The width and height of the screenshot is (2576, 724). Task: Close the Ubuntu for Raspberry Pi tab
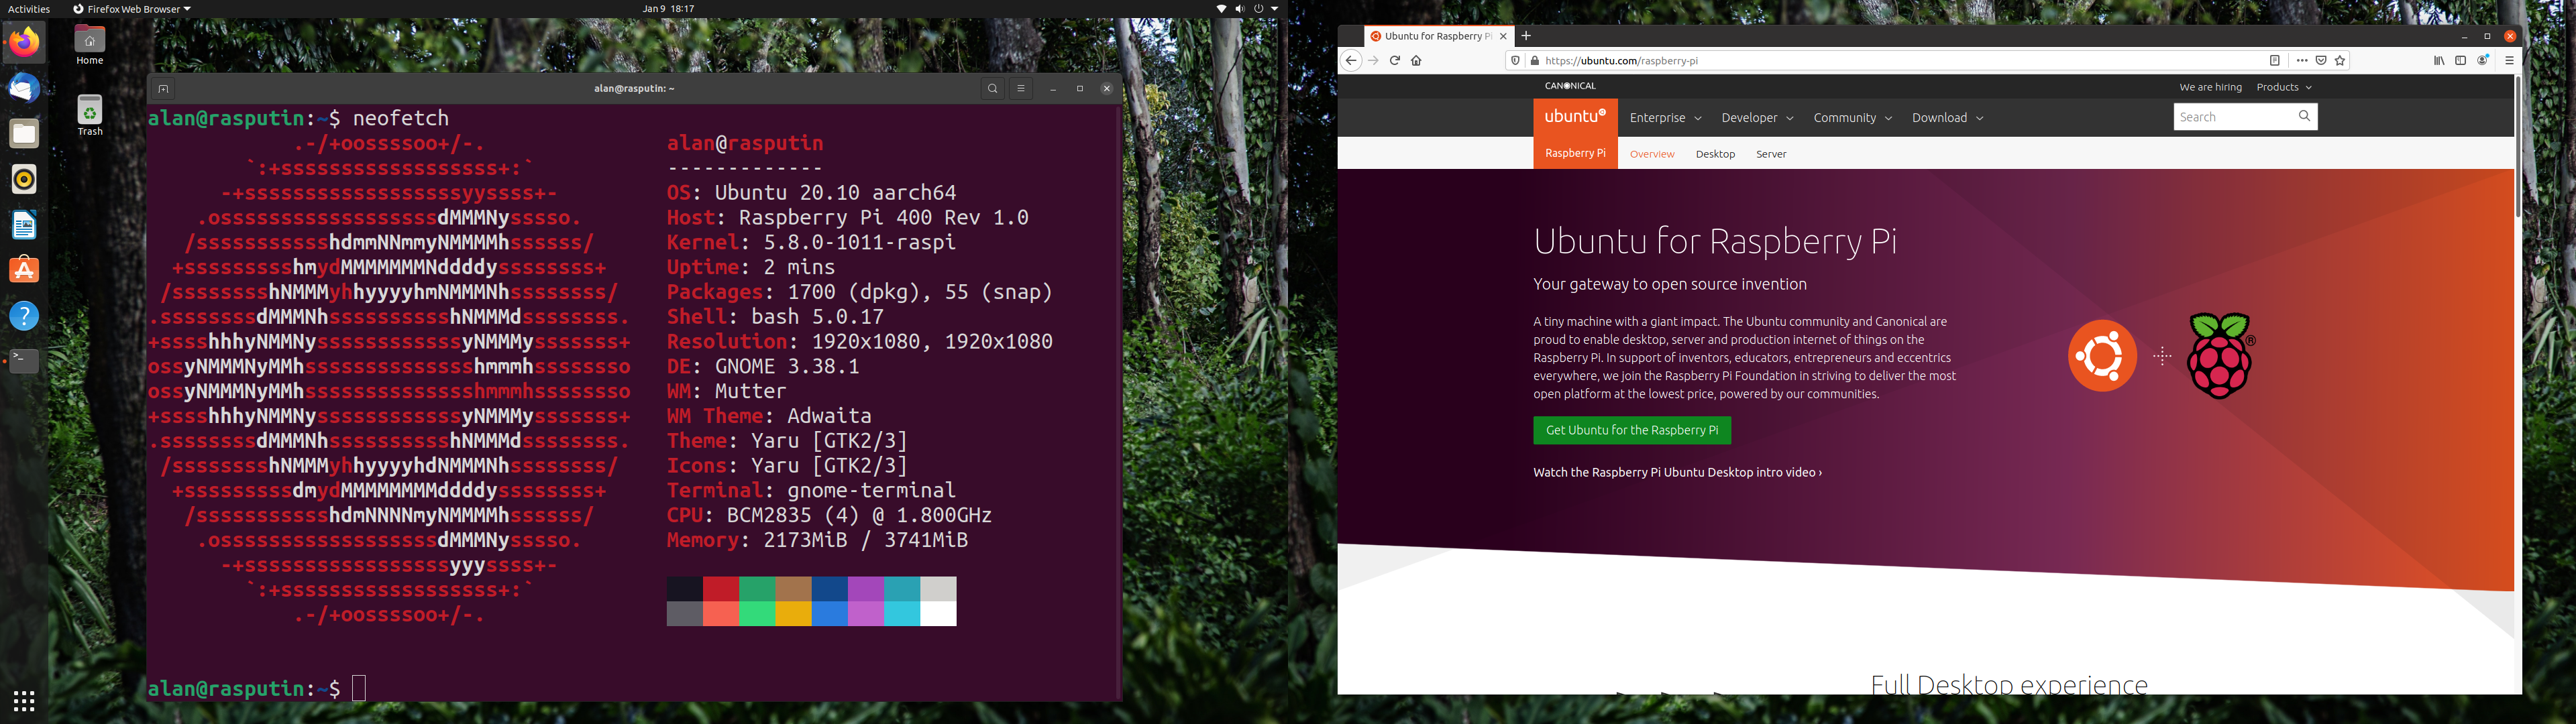1503,36
